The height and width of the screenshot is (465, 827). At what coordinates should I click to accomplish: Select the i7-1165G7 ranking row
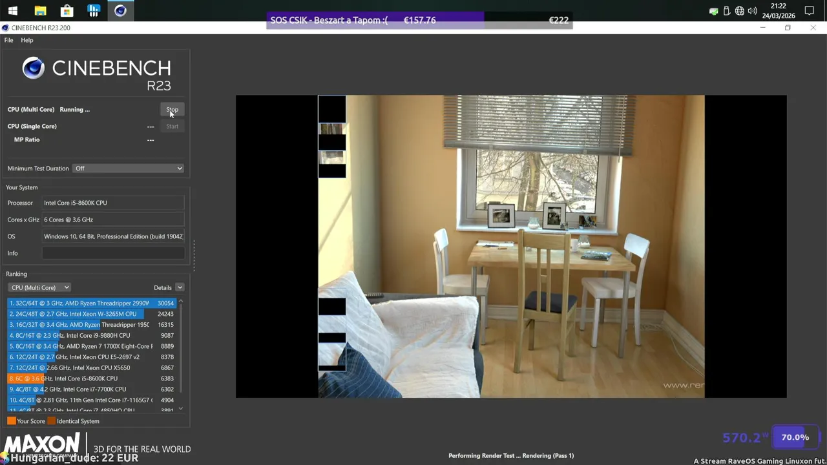(91, 400)
